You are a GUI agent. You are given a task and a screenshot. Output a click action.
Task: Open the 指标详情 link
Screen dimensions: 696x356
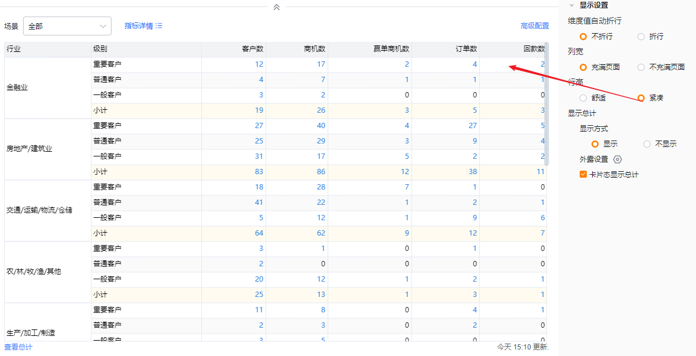(139, 26)
